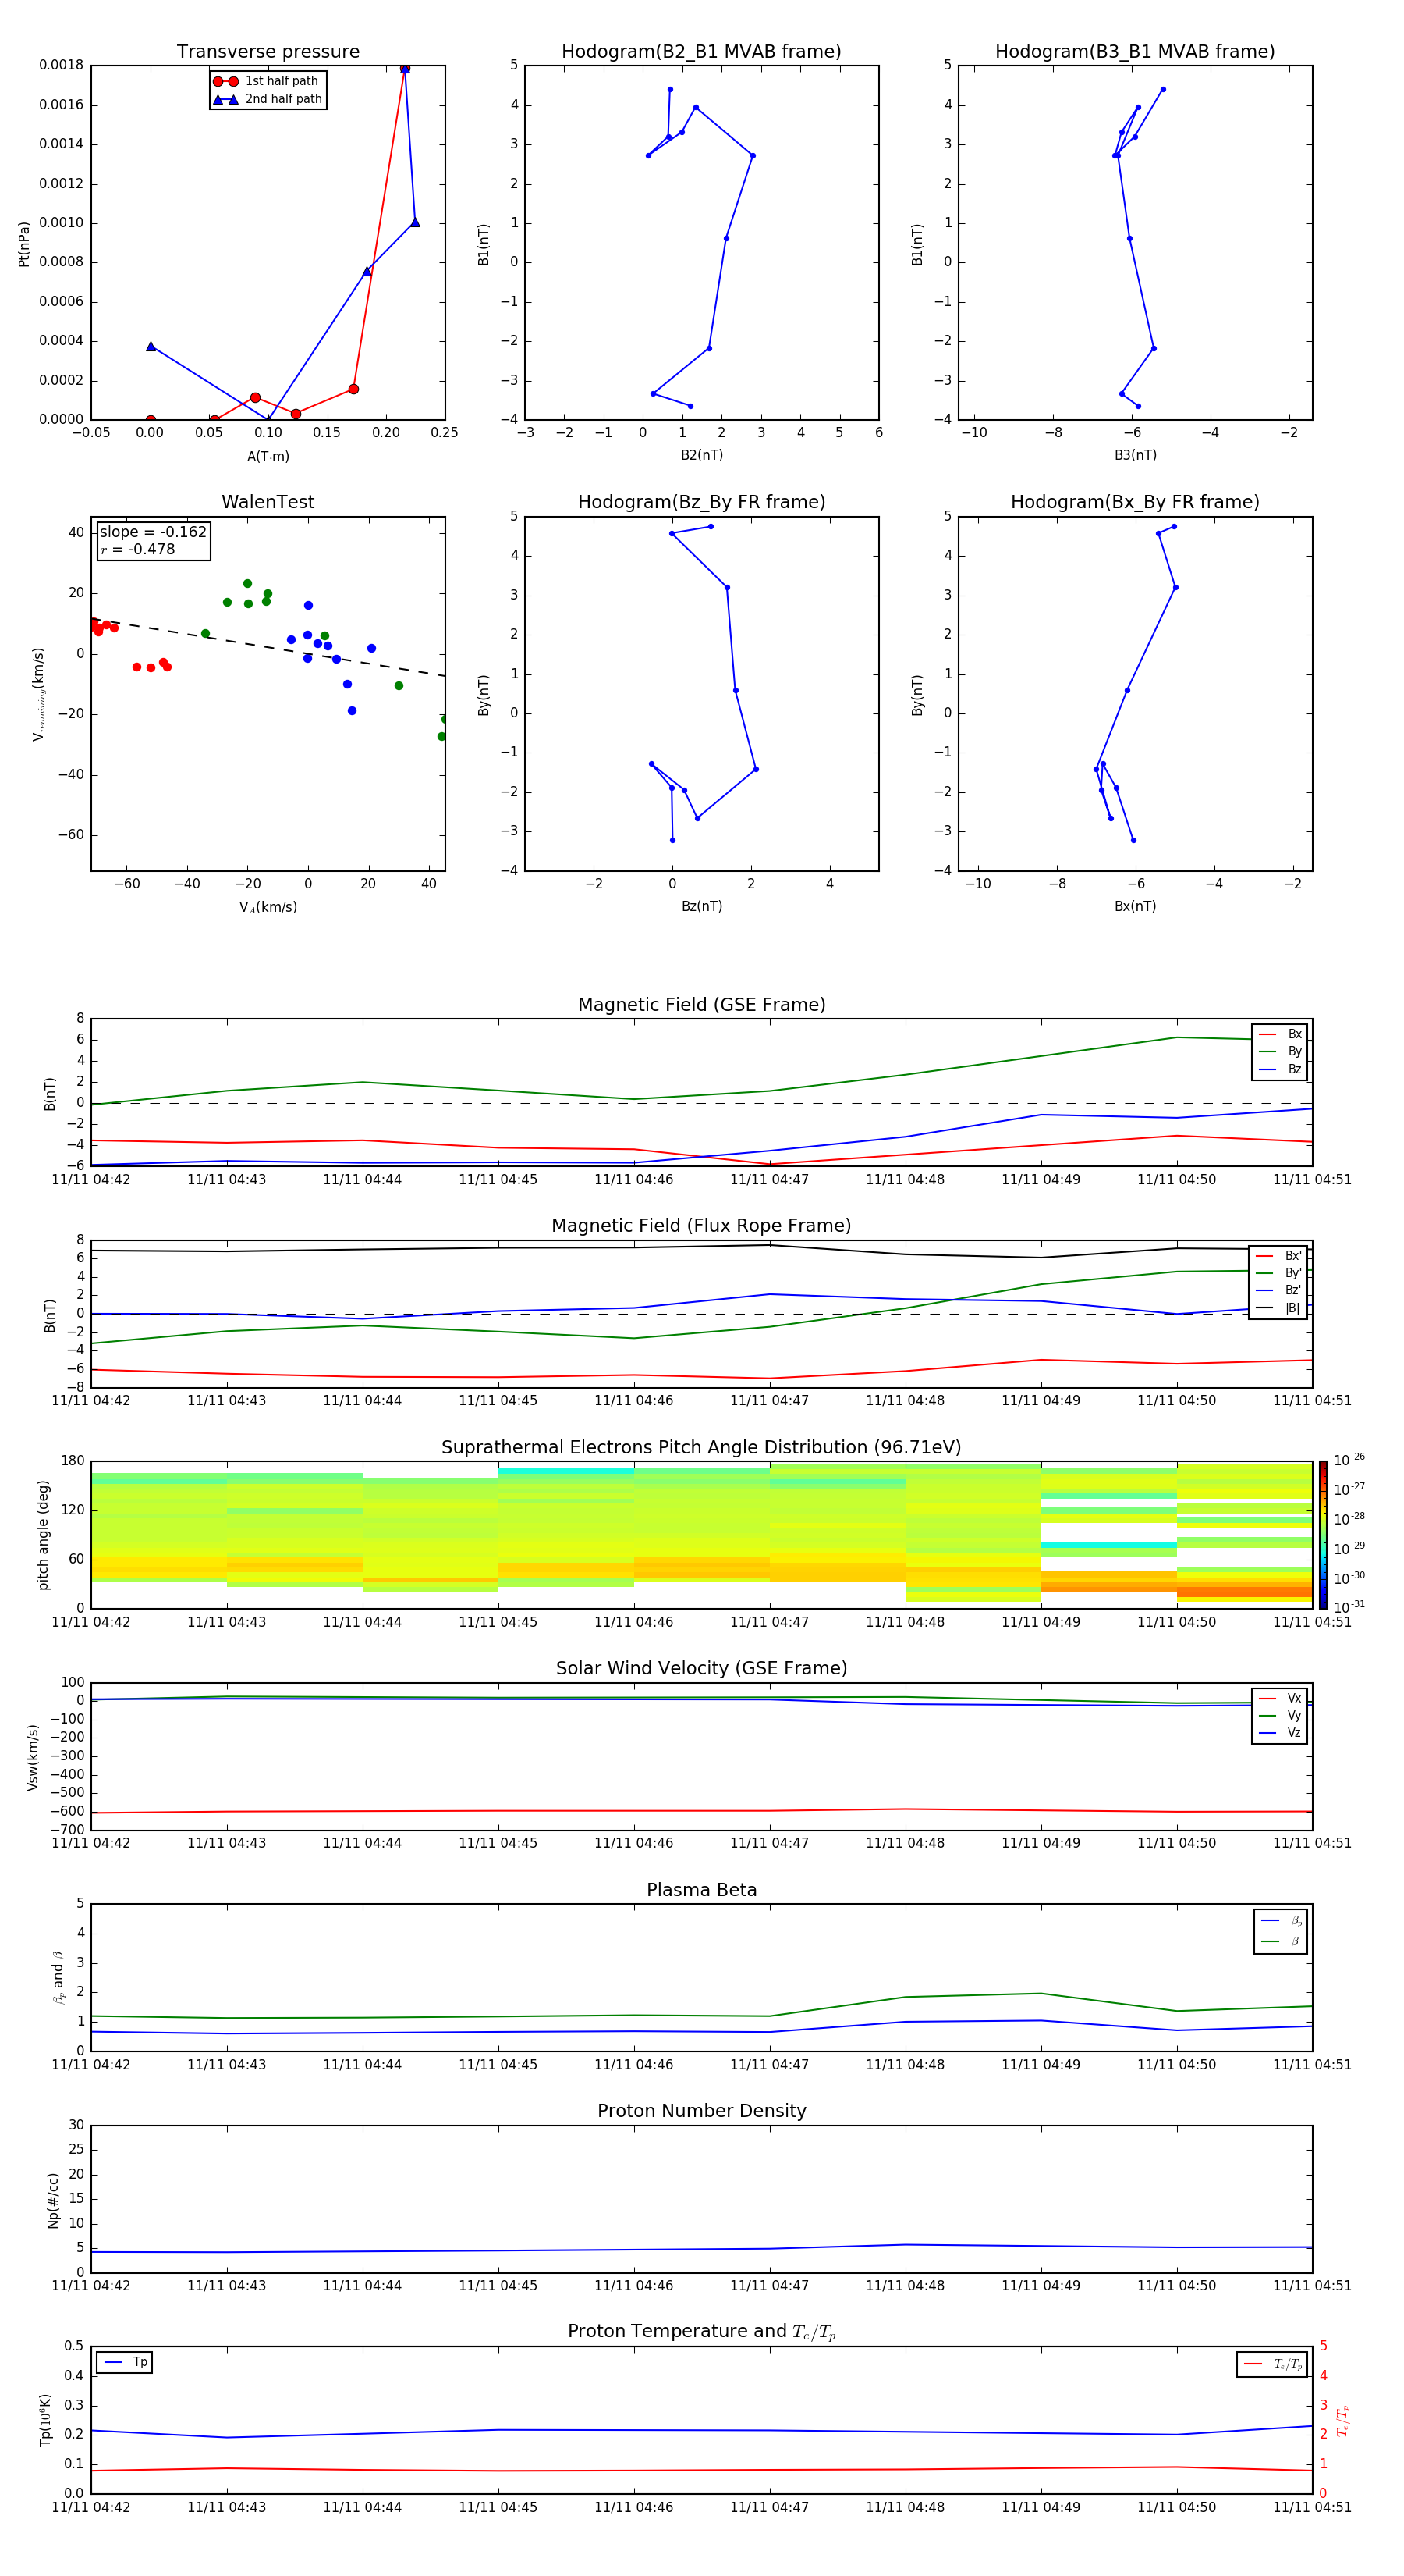This screenshot has width=1404, height=2576.
Task: Click the 'Bx(nT)' x-axis label
Action: point(1135,906)
